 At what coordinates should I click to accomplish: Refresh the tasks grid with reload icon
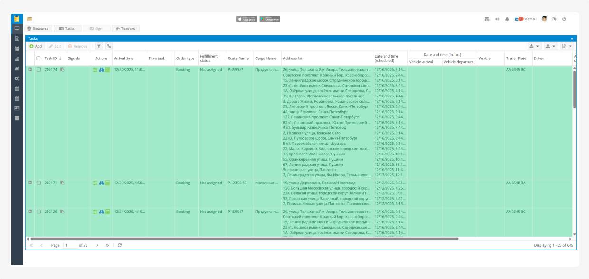click(x=120, y=245)
